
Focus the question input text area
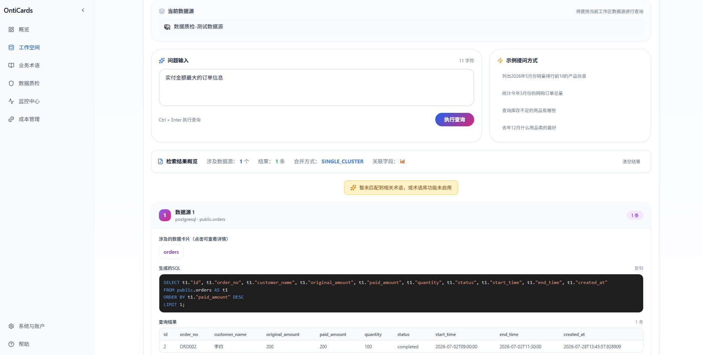[x=316, y=87]
